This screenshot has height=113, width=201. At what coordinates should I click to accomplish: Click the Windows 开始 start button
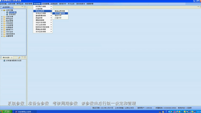pos(6,111)
